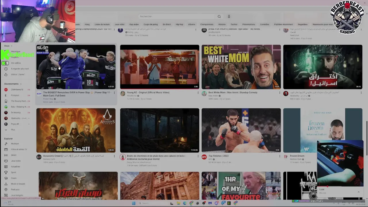This screenshot has width=368, height=207.
Task: Collapse the mini player using its chevron
Action: coord(359,192)
